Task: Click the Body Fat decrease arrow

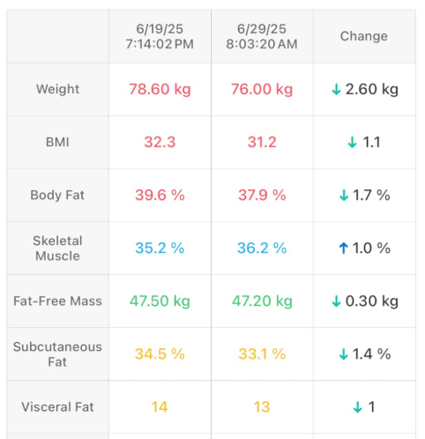Action: click(x=344, y=196)
